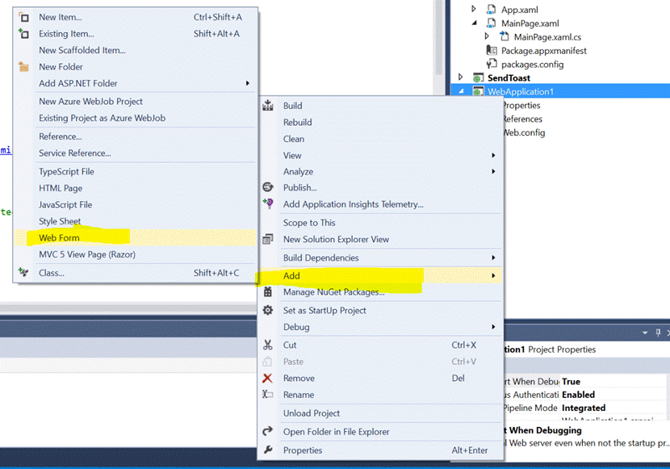Click the Manage NuGet Packages icon
Image resolution: width=670 pixels, height=469 pixels.
[268, 291]
